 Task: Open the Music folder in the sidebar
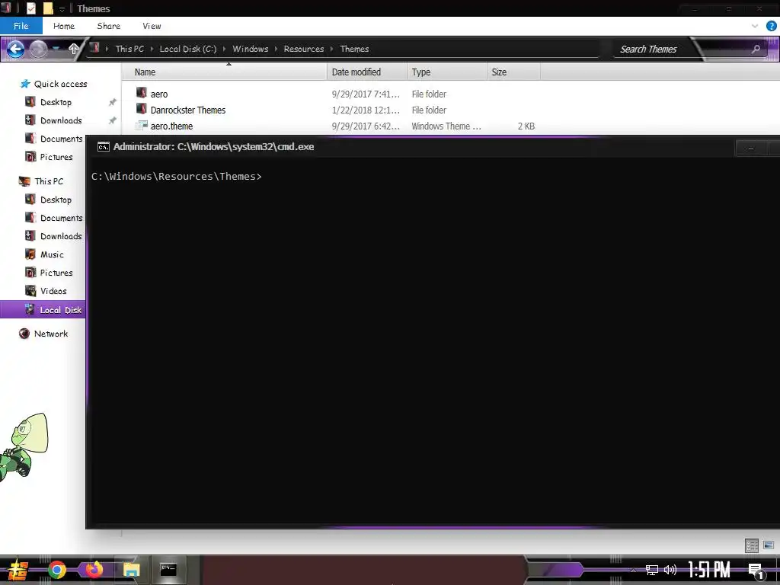(52, 254)
